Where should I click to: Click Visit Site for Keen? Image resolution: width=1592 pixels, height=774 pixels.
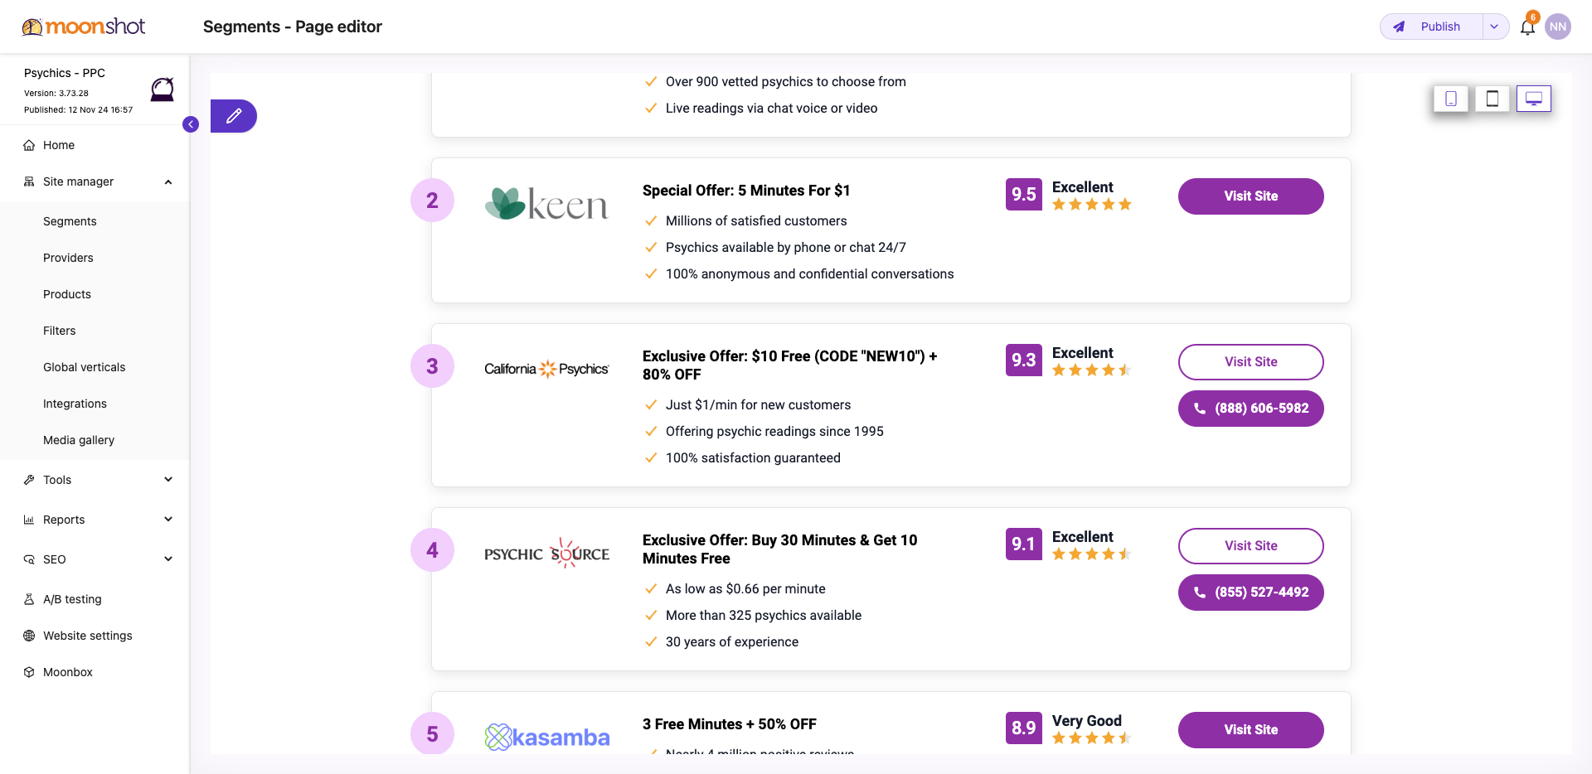[x=1250, y=196]
